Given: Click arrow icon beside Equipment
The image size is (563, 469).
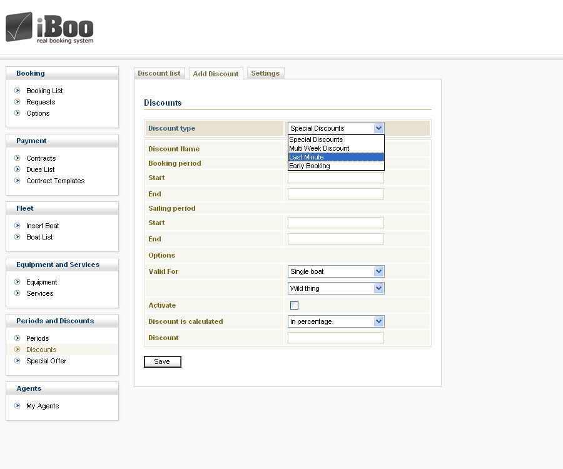Looking at the screenshot, I should click(18, 282).
